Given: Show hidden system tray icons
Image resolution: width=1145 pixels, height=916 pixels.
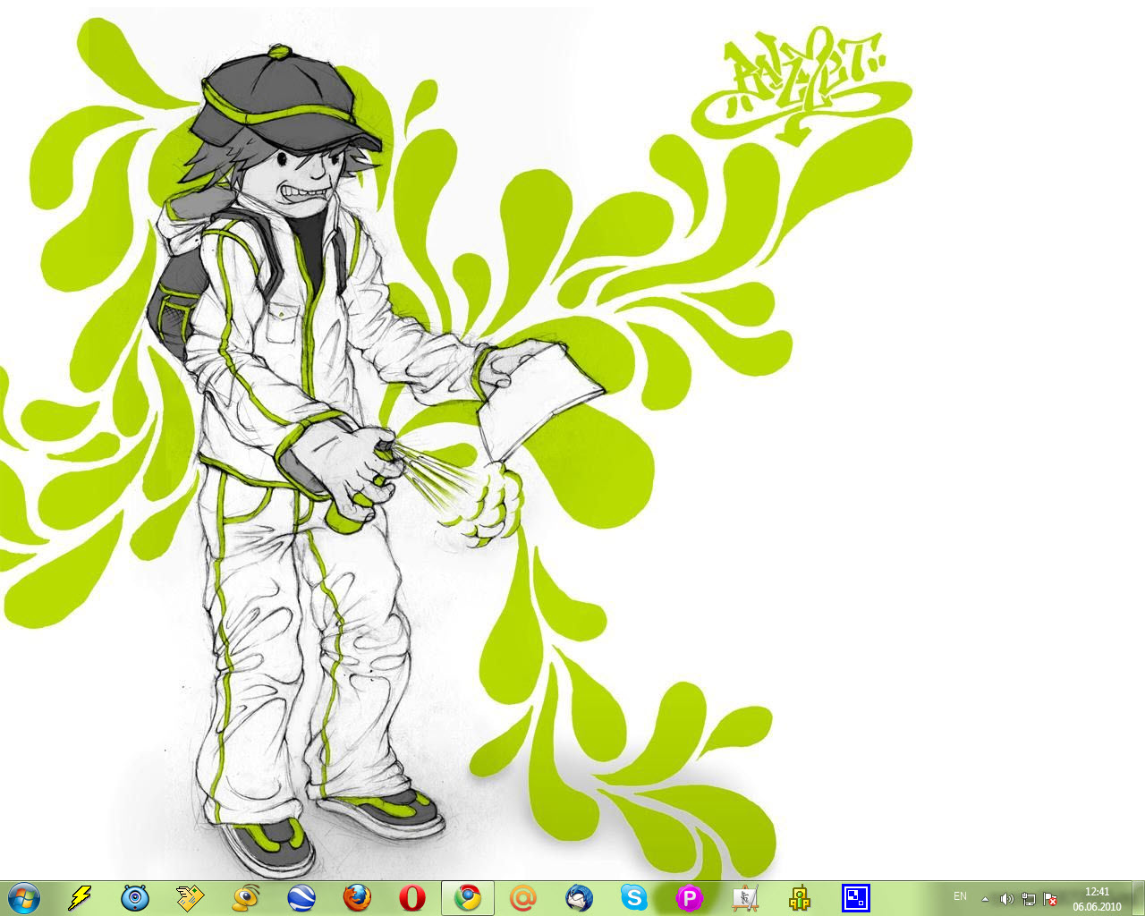Looking at the screenshot, I should coord(985,899).
